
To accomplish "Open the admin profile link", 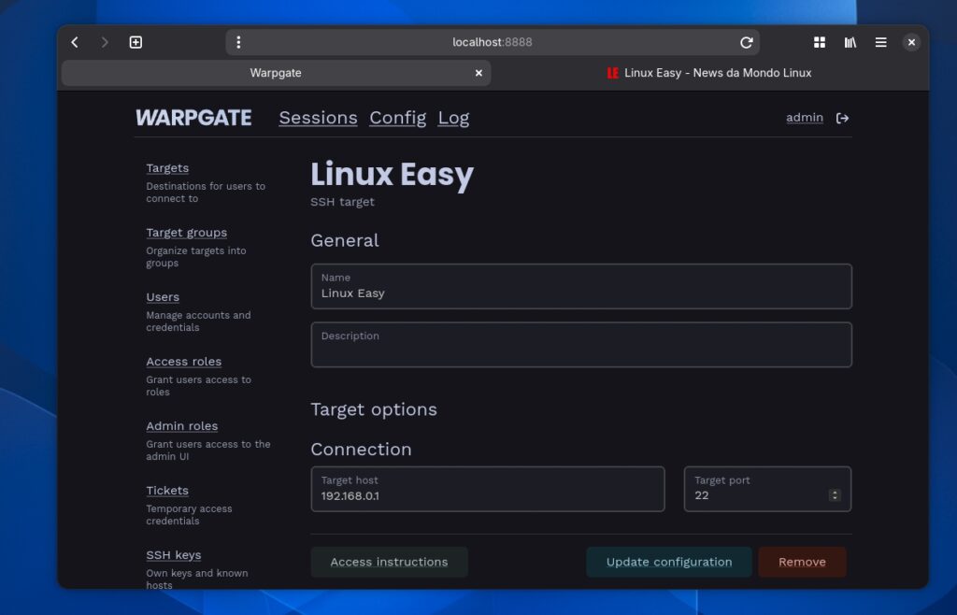I will (x=805, y=118).
